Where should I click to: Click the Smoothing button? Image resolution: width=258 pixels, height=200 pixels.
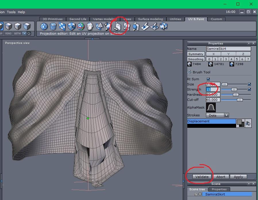click(x=196, y=59)
